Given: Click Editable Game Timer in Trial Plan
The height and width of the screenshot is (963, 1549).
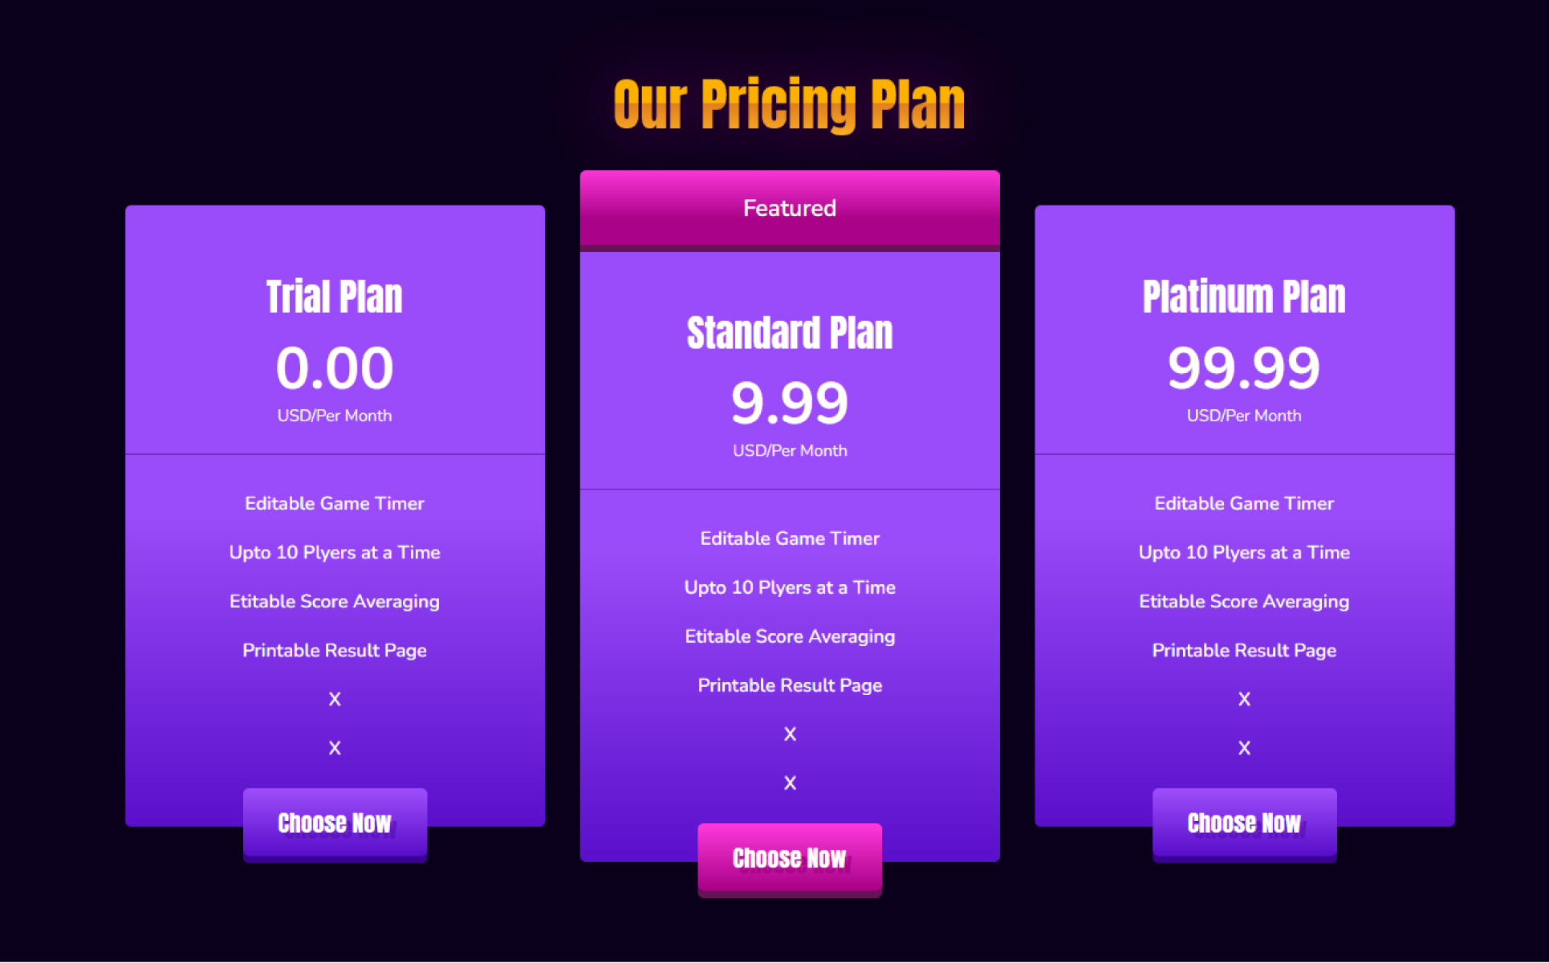Looking at the screenshot, I should (x=335, y=503).
